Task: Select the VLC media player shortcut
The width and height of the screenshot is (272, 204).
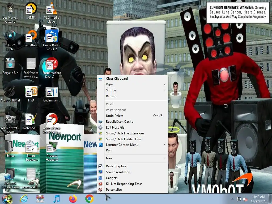Action: click(52, 12)
